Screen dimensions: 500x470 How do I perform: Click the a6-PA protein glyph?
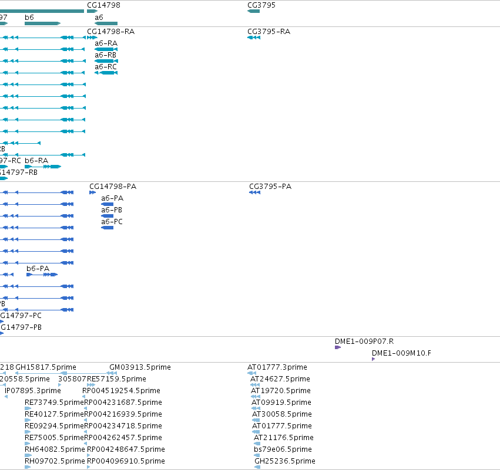107,204
